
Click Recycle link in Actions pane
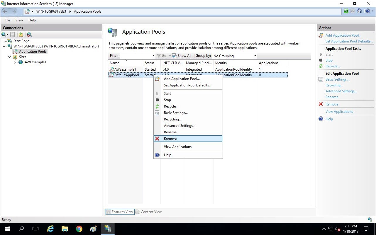333,66
